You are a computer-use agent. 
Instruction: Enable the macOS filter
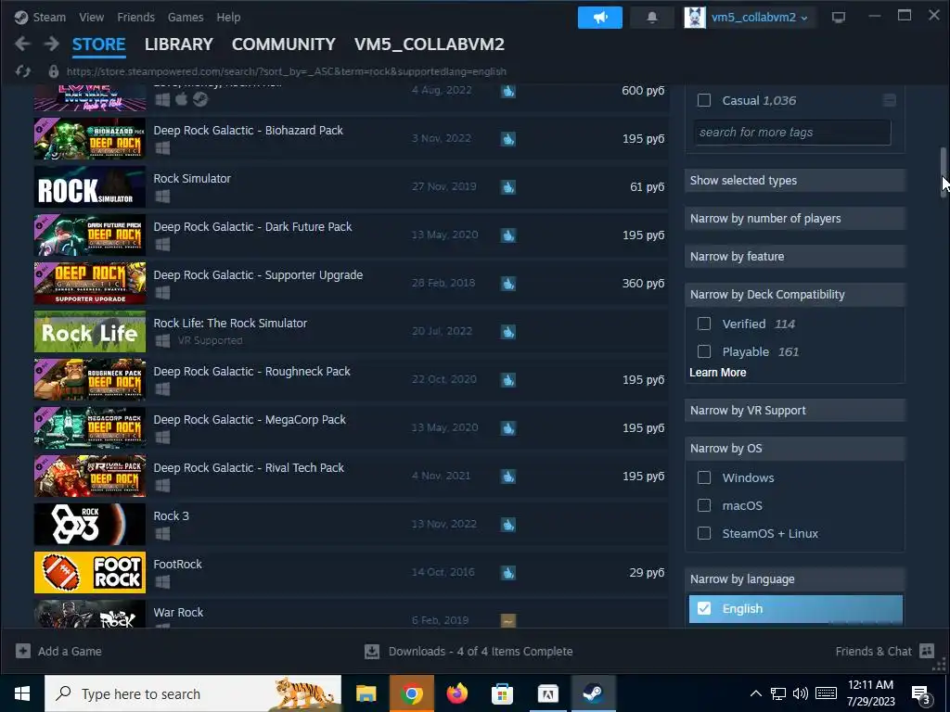coord(704,505)
